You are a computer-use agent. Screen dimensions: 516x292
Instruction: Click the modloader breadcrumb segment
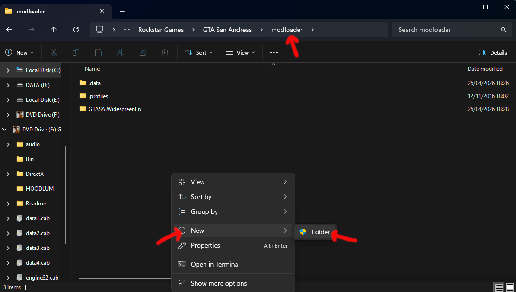[x=287, y=30]
